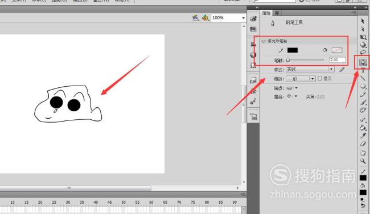Select the Paint Bucket tool
The image size is (370, 214).
[363, 128]
